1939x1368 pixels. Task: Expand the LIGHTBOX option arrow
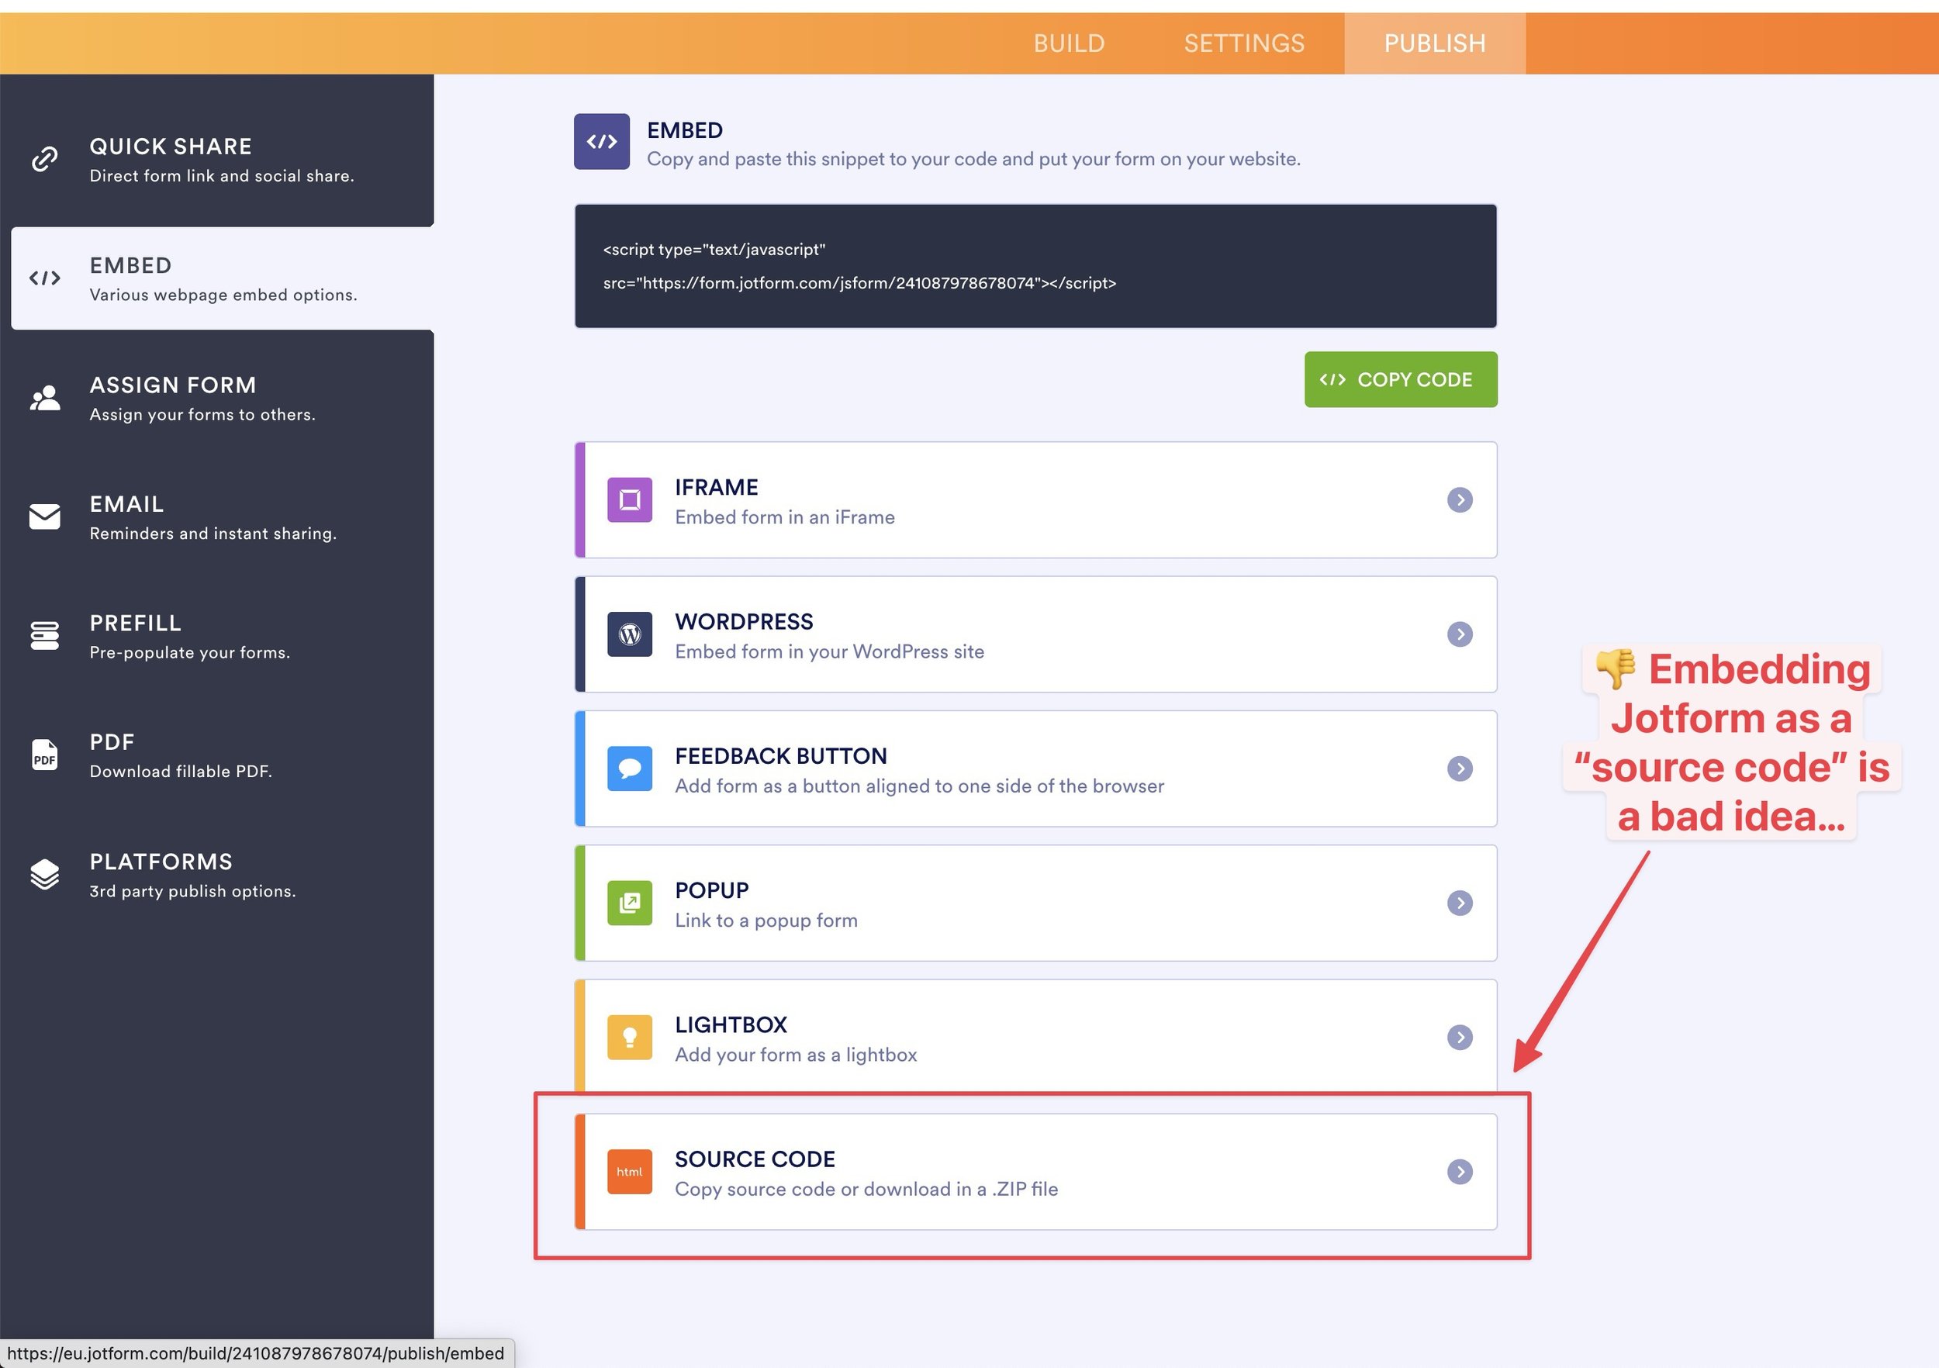[1460, 1037]
